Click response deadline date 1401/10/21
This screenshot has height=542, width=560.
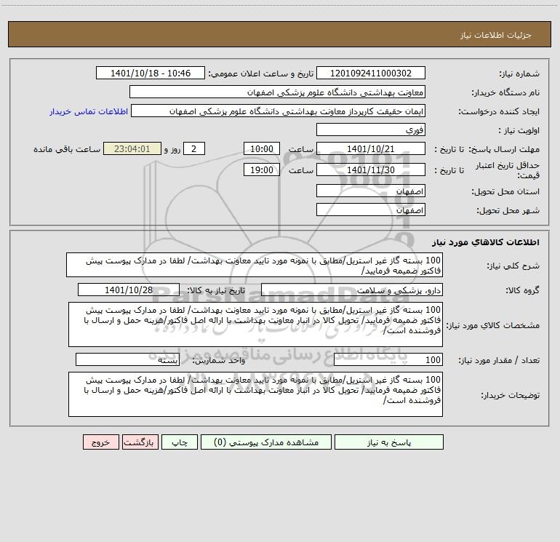tap(371, 148)
